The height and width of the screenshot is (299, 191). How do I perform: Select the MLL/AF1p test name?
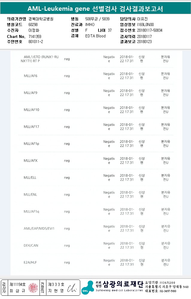click(x=31, y=144)
